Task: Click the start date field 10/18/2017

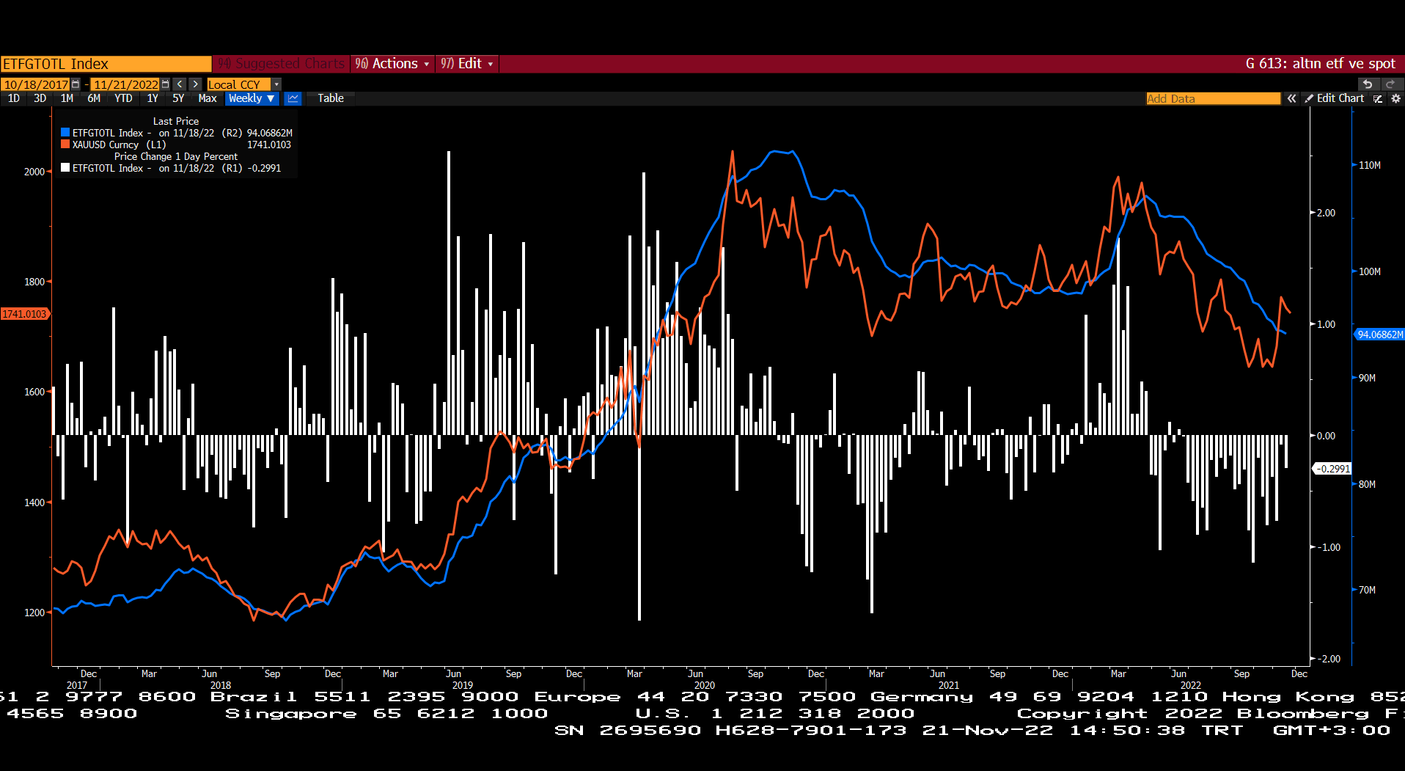Action: click(36, 84)
